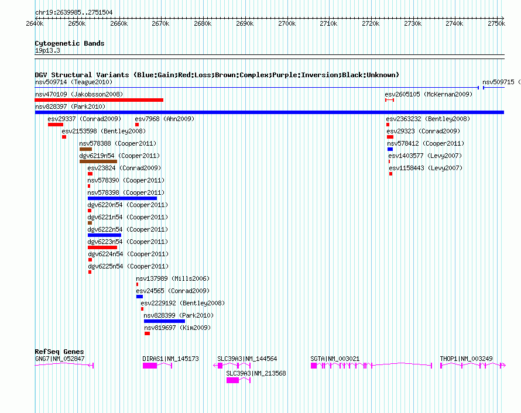Image resolution: width=521 pixels, height=413 pixels.
Task: Select the red dgv6223n54 loss bar
Action: pyautogui.click(x=102, y=247)
